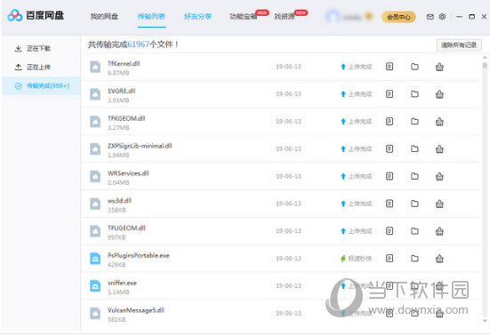Open the 好友分享 tab
Image resolution: width=490 pixels, height=336 pixels.
[x=197, y=16]
